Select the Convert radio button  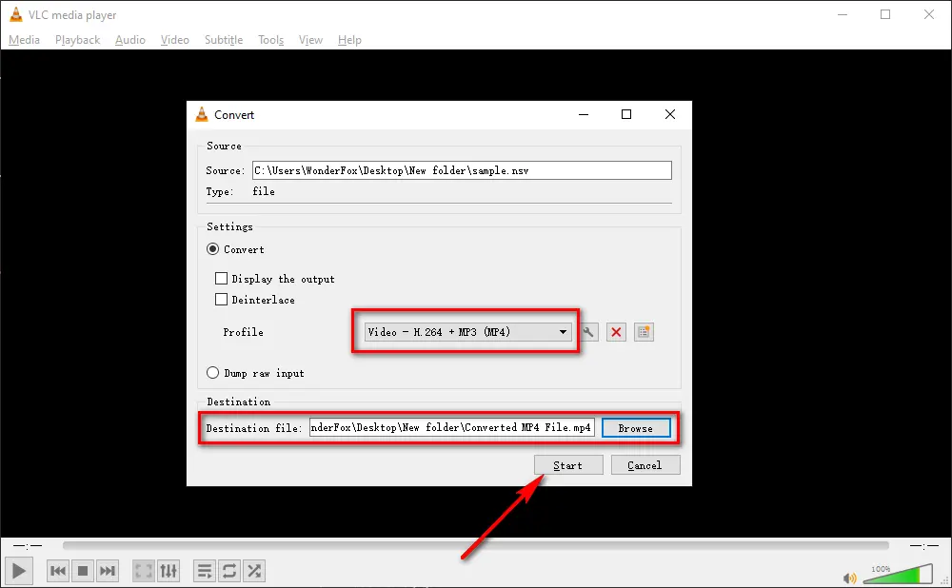212,249
